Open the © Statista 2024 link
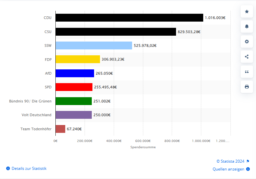 pos(230,161)
